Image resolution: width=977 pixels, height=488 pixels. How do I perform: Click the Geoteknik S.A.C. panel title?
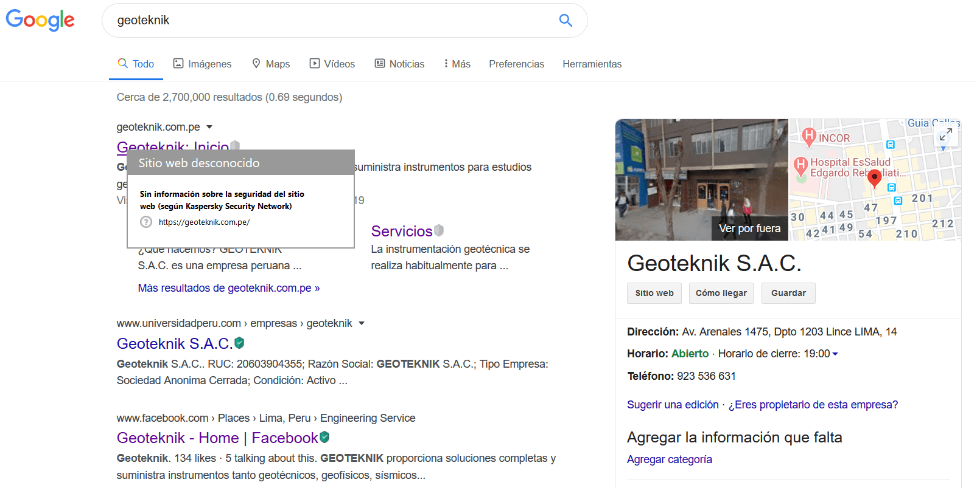click(x=714, y=263)
